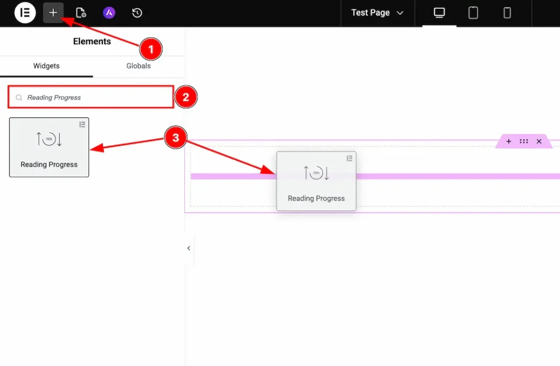Switch to Mobile preview mode
This screenshot has width=560, height=366.
click(506, 13)
